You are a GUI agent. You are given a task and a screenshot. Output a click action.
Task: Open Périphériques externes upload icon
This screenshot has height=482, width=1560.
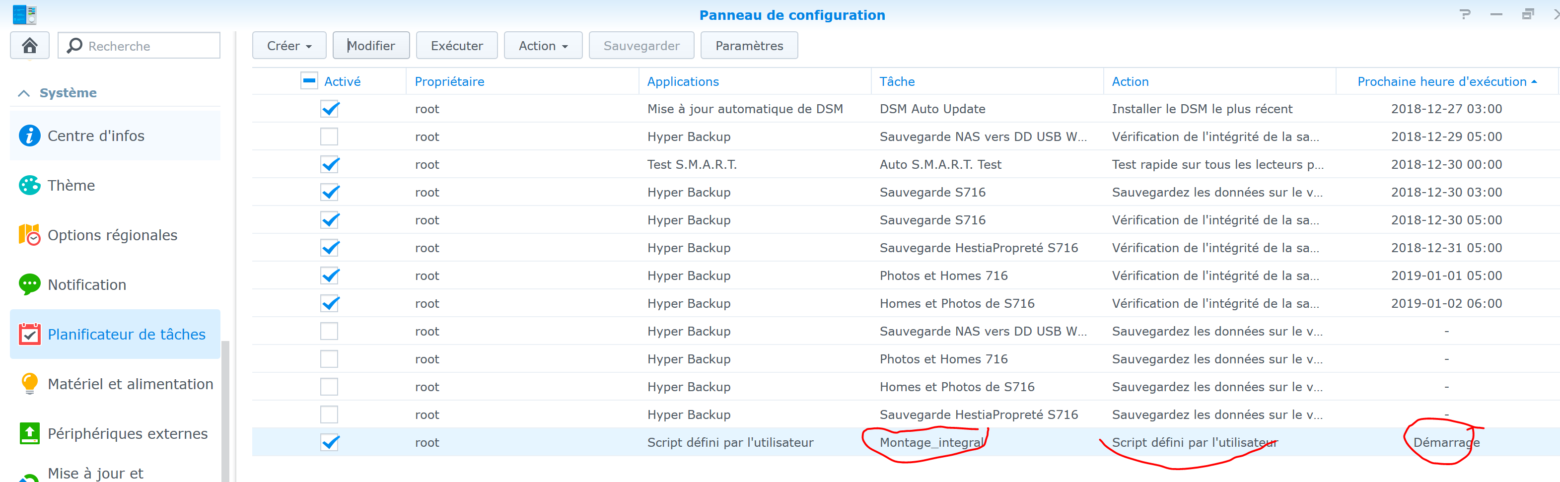click(x=30, y=433)
